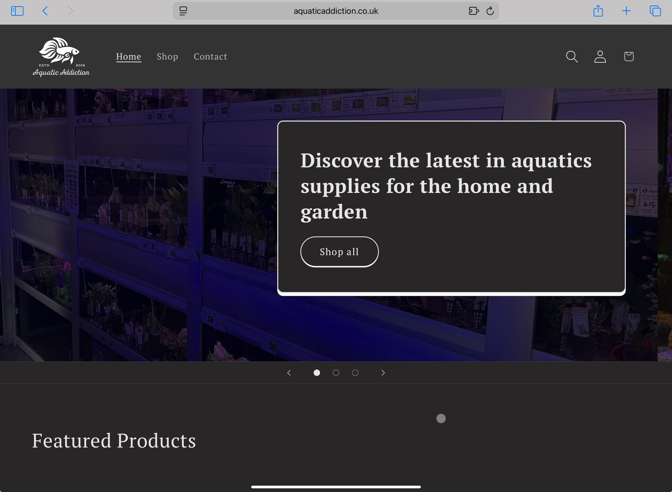Advance to next slide with the right chevron

[x=383, y=373]
